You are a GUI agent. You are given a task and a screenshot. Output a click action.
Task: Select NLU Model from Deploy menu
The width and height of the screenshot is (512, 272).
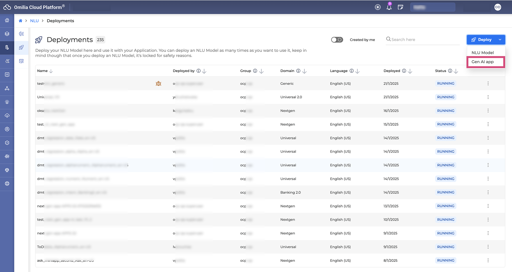click(482, 52)
